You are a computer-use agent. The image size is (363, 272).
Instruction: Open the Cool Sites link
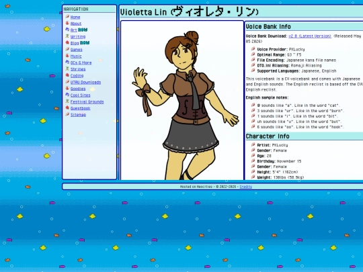pos(80,95)
